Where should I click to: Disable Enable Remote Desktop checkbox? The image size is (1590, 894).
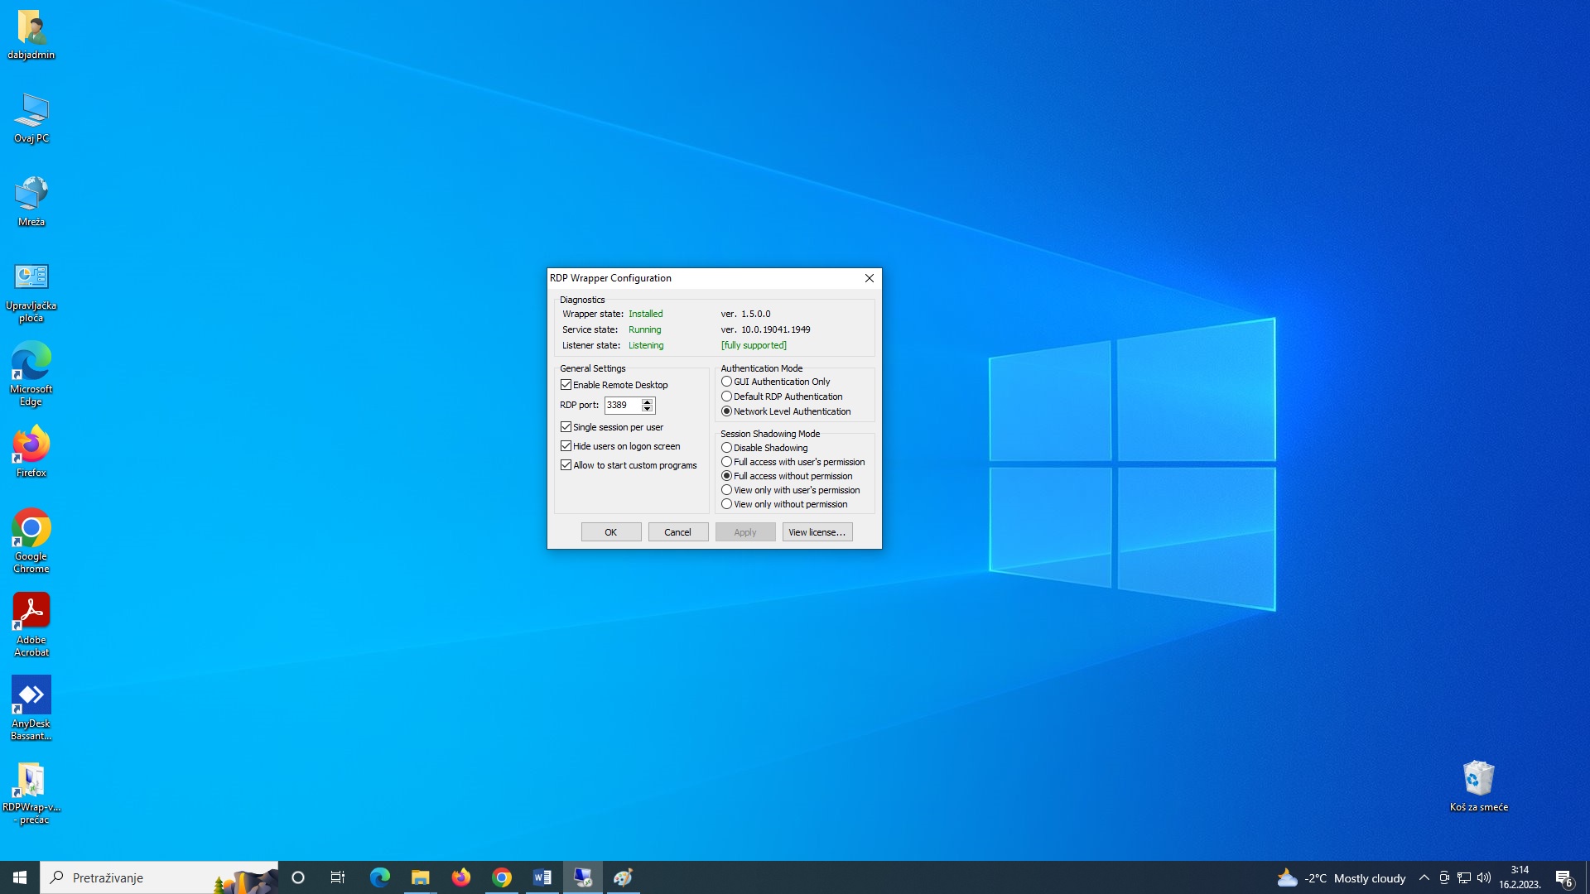click(566, 384)
